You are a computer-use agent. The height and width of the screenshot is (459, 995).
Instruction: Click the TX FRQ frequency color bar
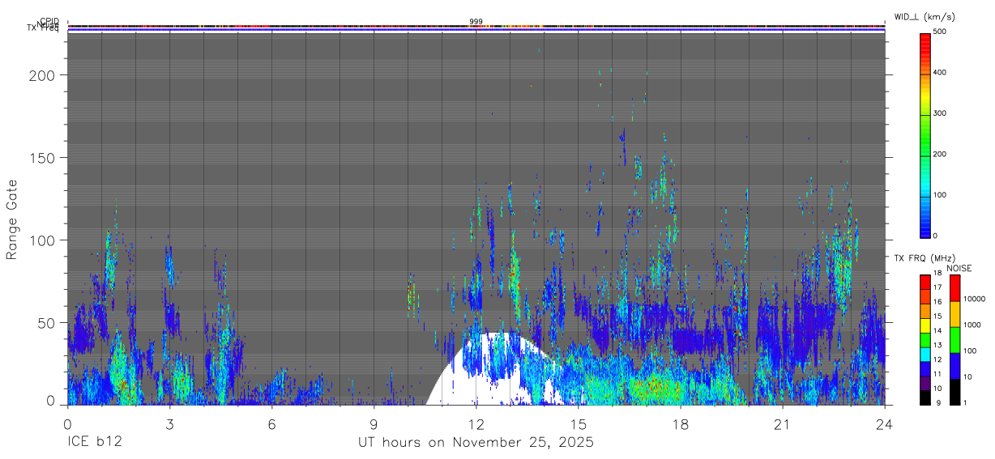925,340
